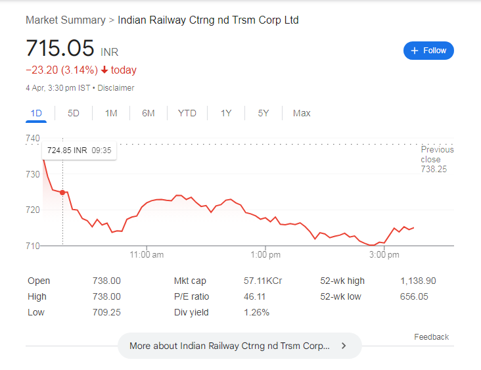Click chevron arrow in More about pill
Image resolution: width=481 pixels, height=370 pixels.
point(344,346)
